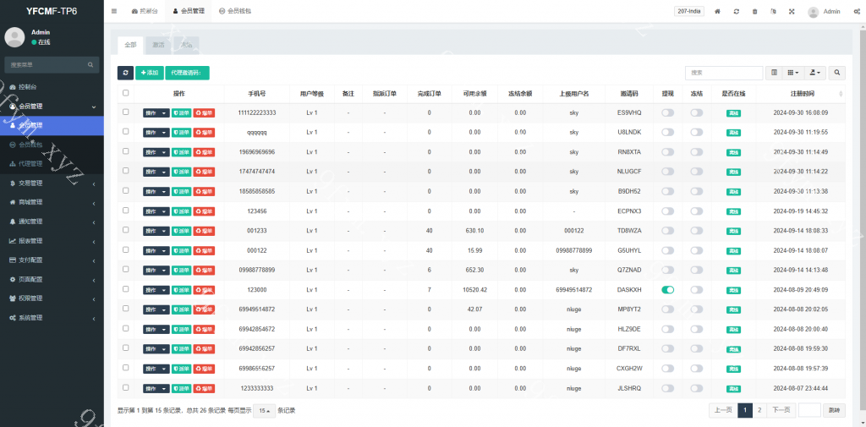The image size is (866, 427).
Task: Switch to the 激活 filter tab
Action: tap(158, 46)
